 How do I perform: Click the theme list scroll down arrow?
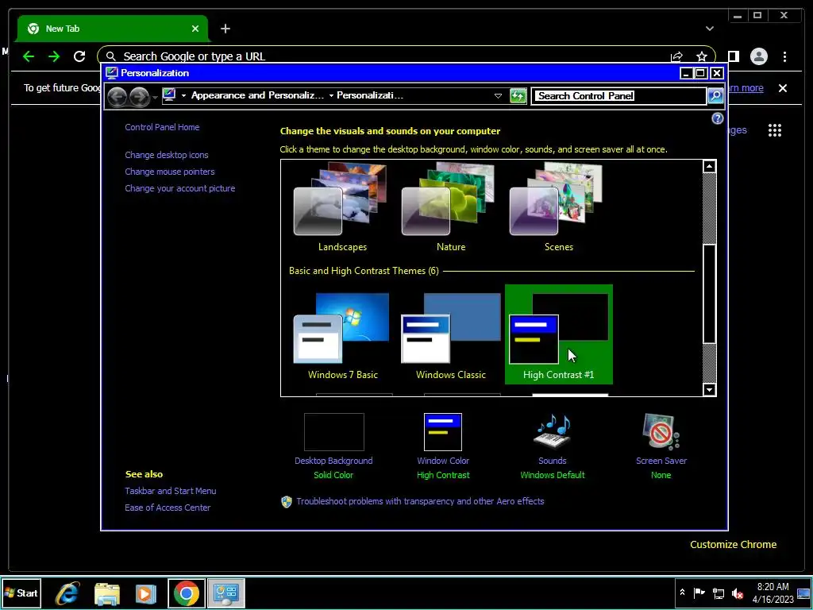click(709, 389)
